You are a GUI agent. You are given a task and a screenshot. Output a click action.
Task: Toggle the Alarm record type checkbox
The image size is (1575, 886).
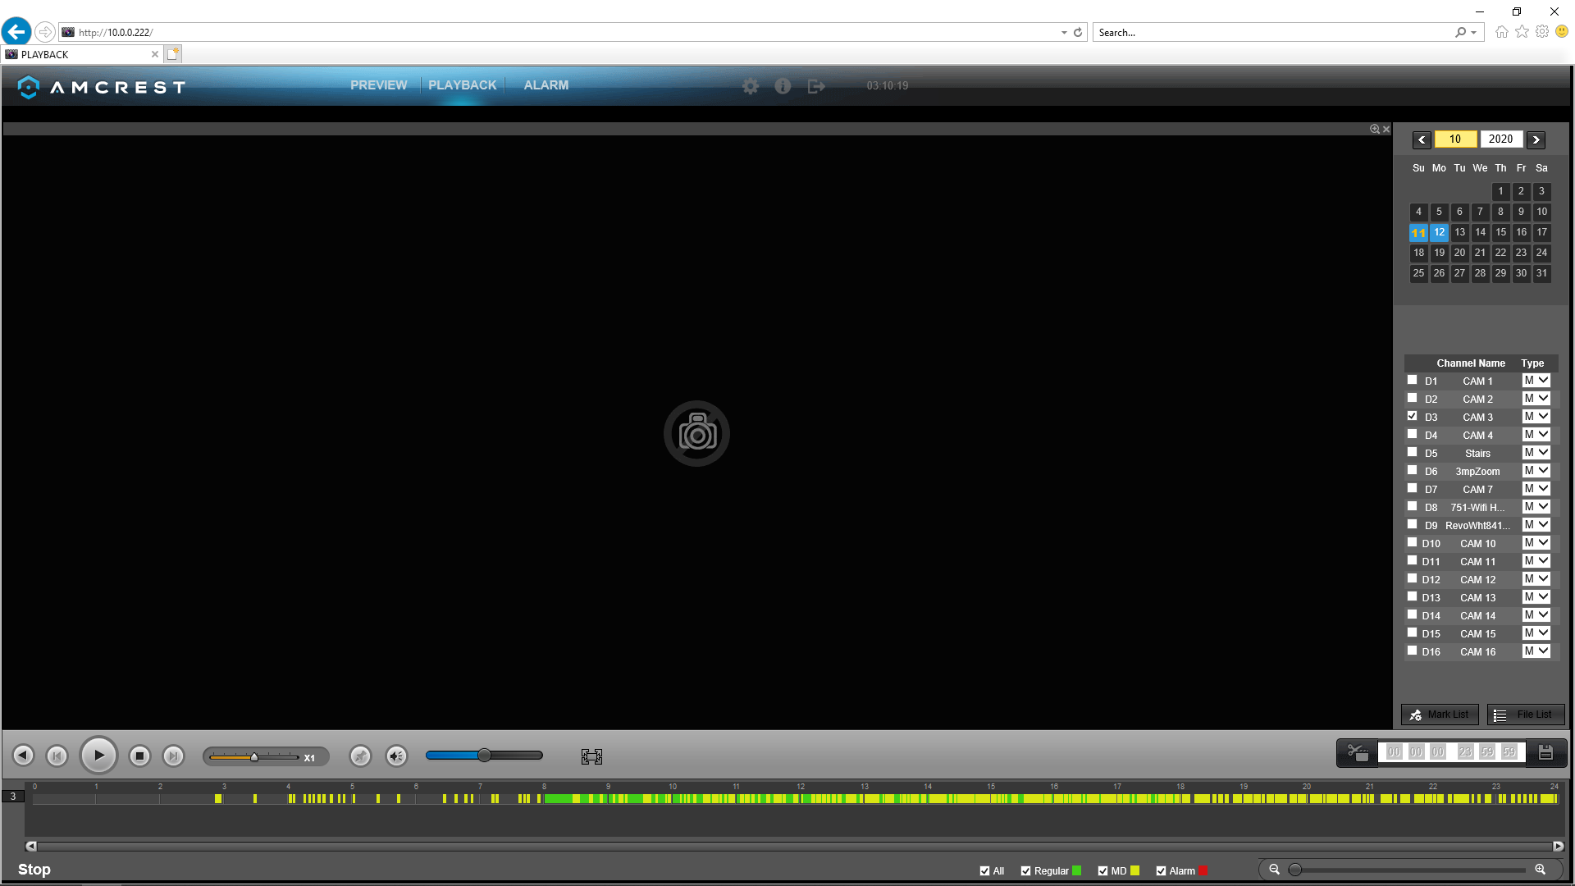tap(1161, 871)
